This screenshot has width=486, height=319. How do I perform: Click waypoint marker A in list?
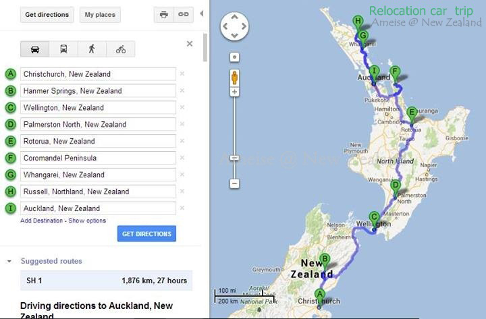point(11,74)
